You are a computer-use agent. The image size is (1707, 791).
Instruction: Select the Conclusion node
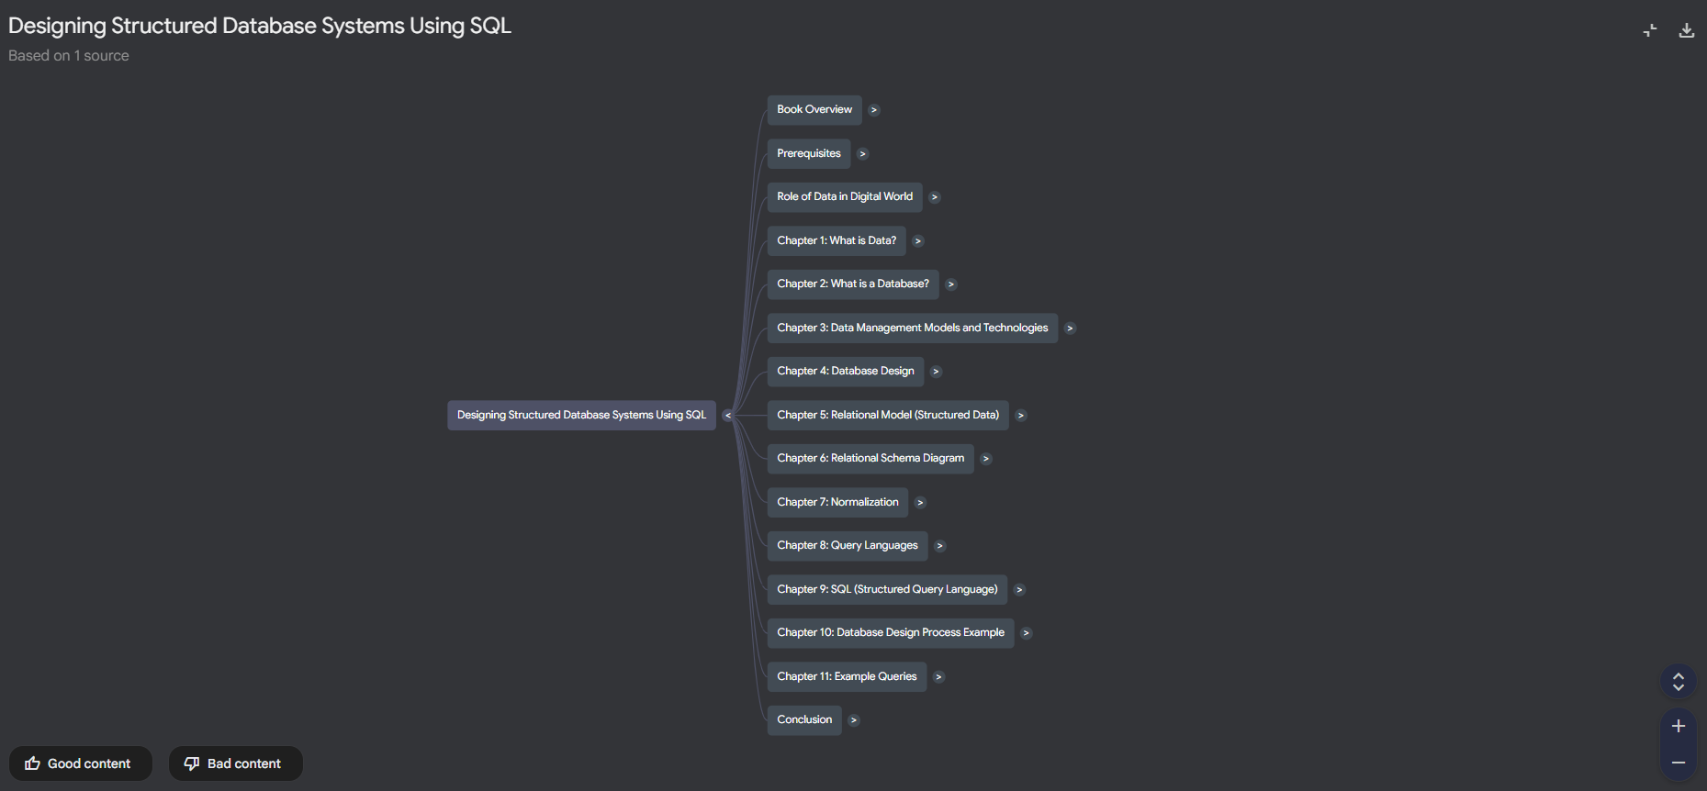[804, 719]
